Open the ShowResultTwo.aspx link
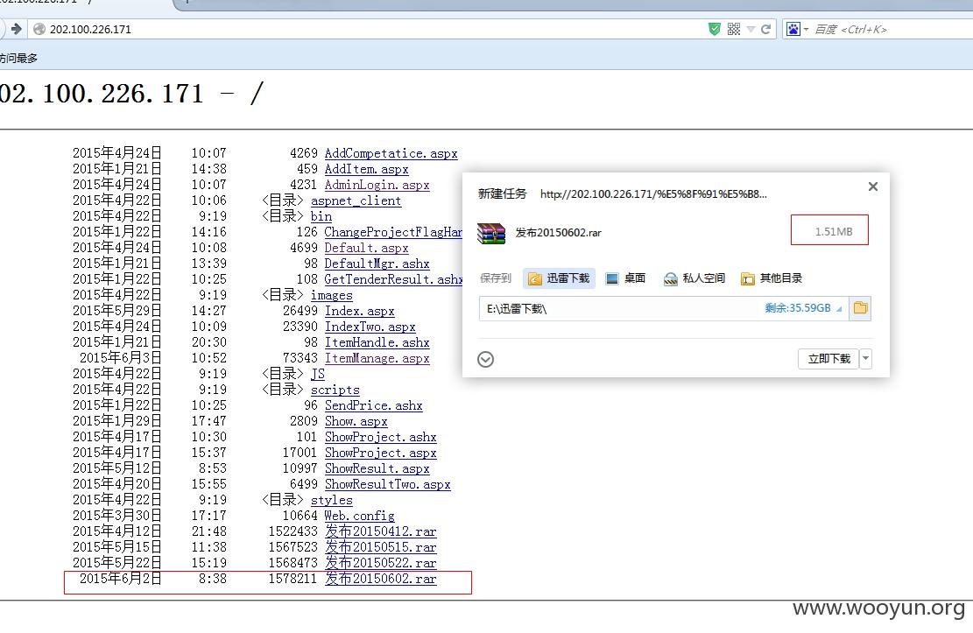 (x=387, y=484)
